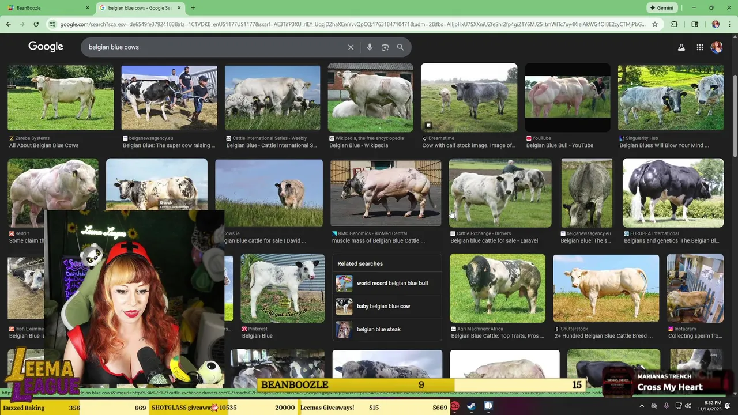The height and width of the screenshot is (415, 738).
Task: Open Pinterest Belgian Blue calf image
Action: [283, 288]
